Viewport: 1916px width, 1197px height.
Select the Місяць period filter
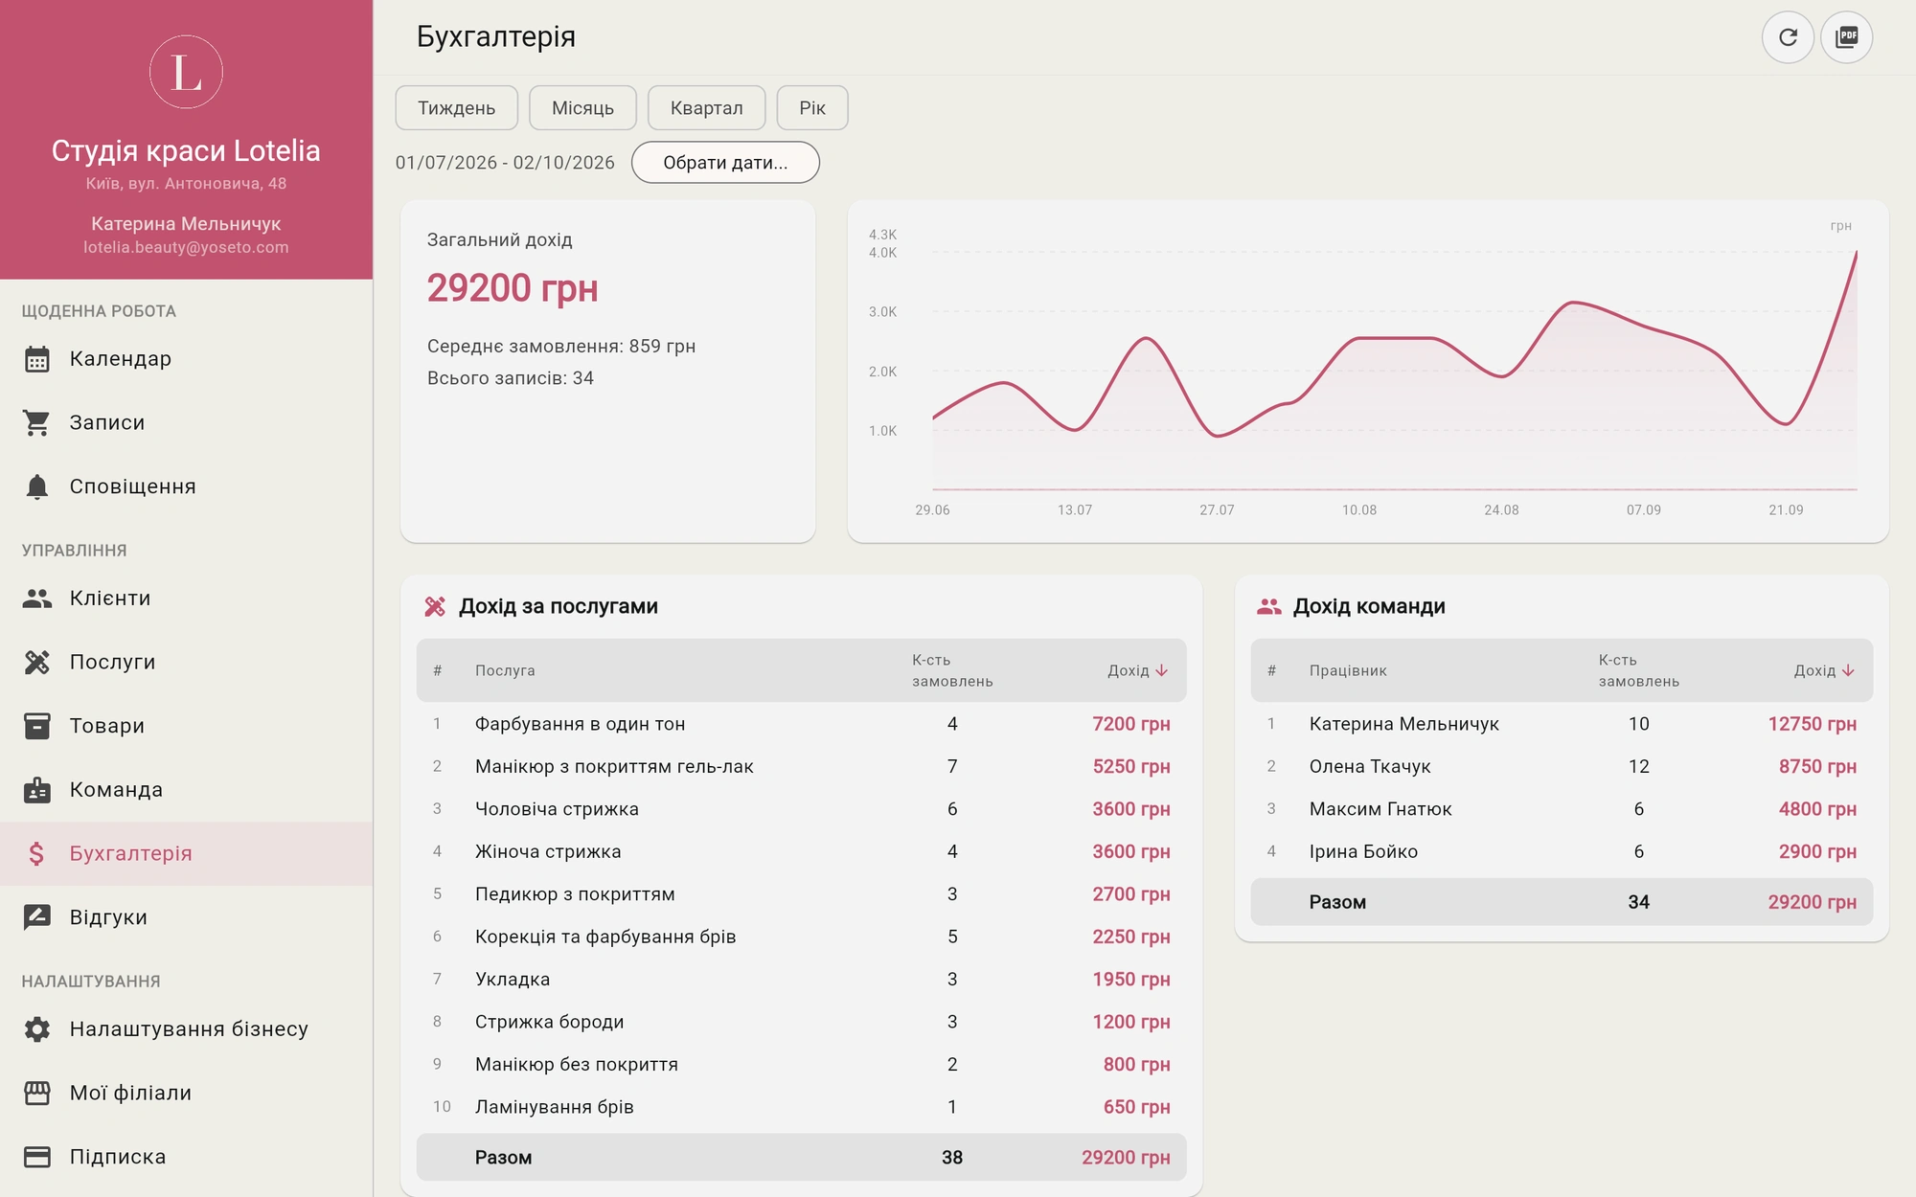click(582, 107)
